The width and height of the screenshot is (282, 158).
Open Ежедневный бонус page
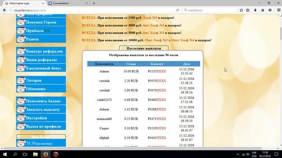coord(41,68)
